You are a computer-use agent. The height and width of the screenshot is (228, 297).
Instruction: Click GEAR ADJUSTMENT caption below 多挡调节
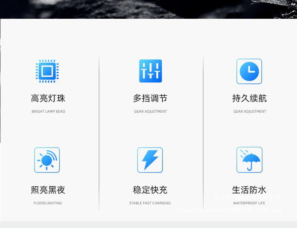coord(150,112)
